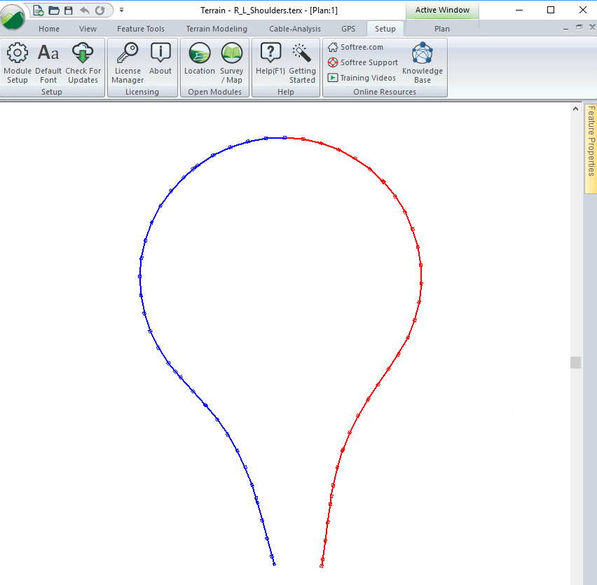The width and height of the screenshot is (597, 585).
Task: Close the inner Plan document window
Action: 592,27
